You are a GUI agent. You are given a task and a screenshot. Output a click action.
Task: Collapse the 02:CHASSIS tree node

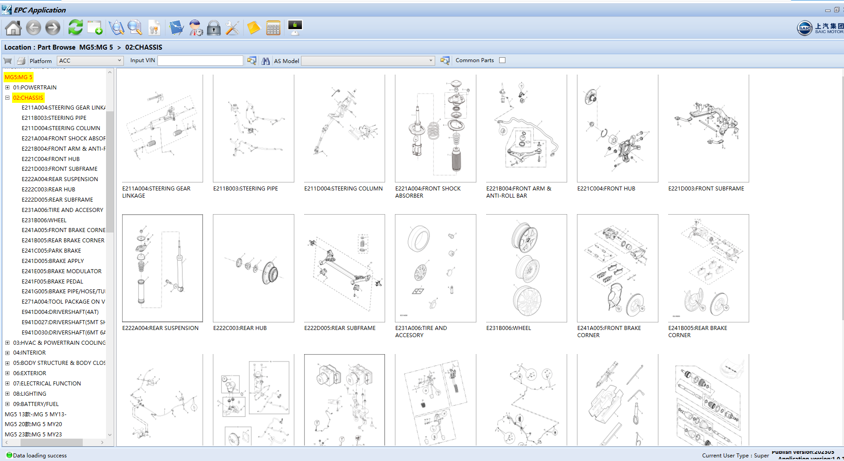(7, 98)
